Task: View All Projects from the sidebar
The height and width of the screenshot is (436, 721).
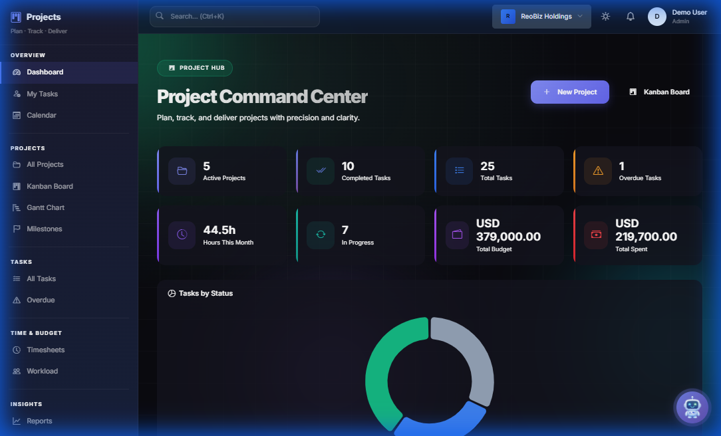Action: [x=45, y=164]
